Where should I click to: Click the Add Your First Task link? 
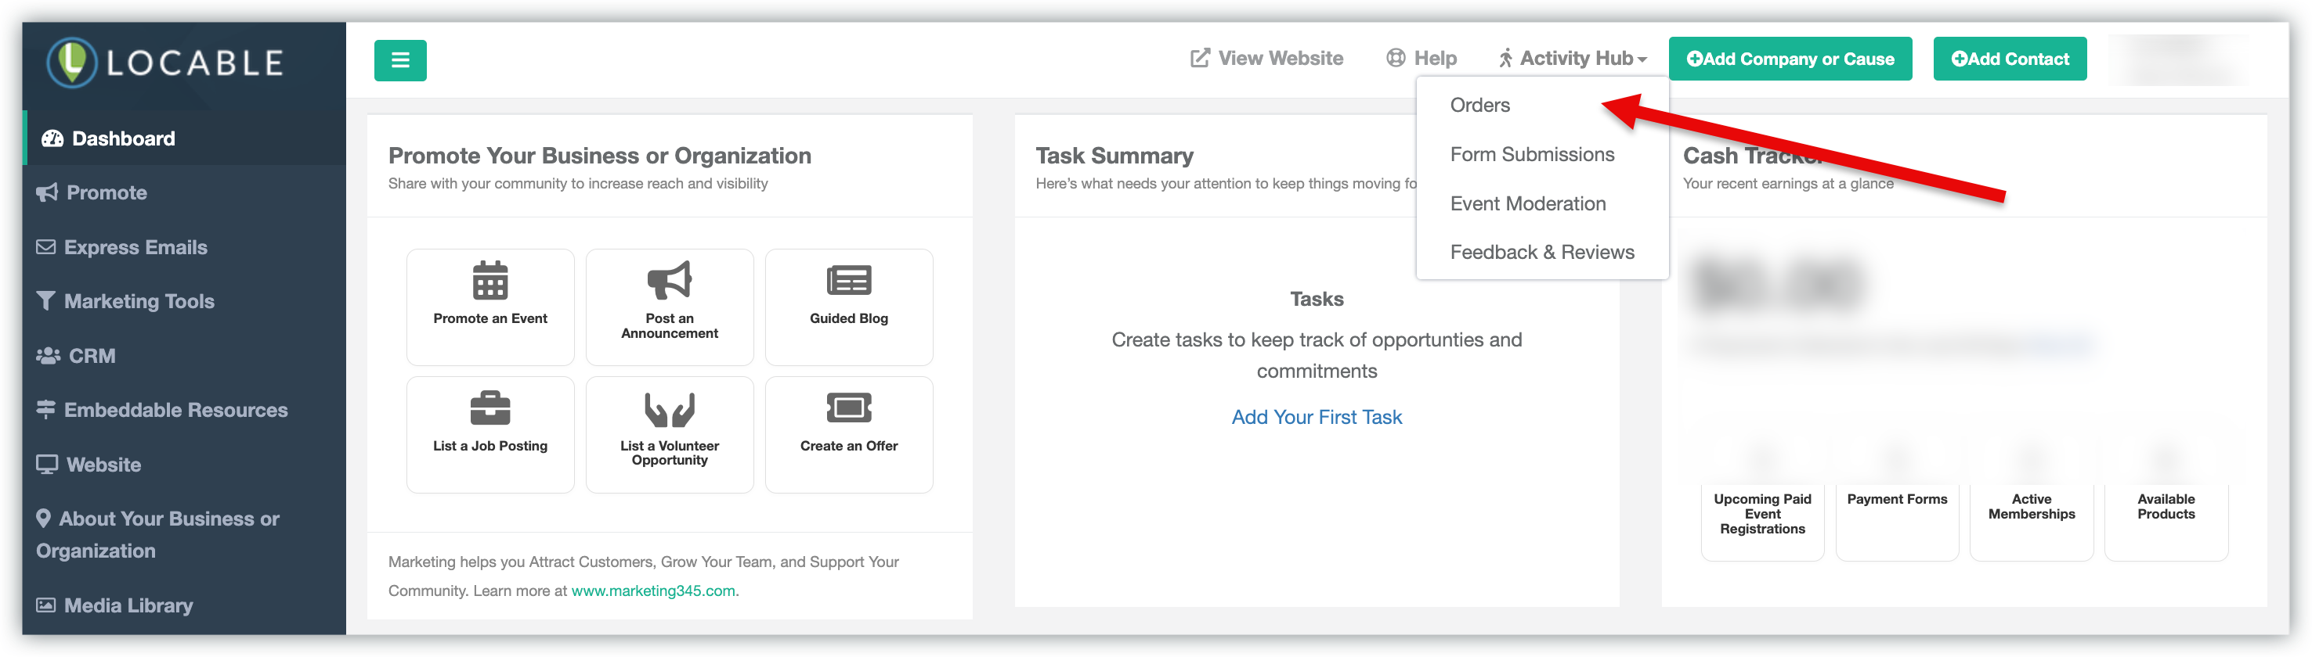pyautogui.click(x=1316, y=417)
